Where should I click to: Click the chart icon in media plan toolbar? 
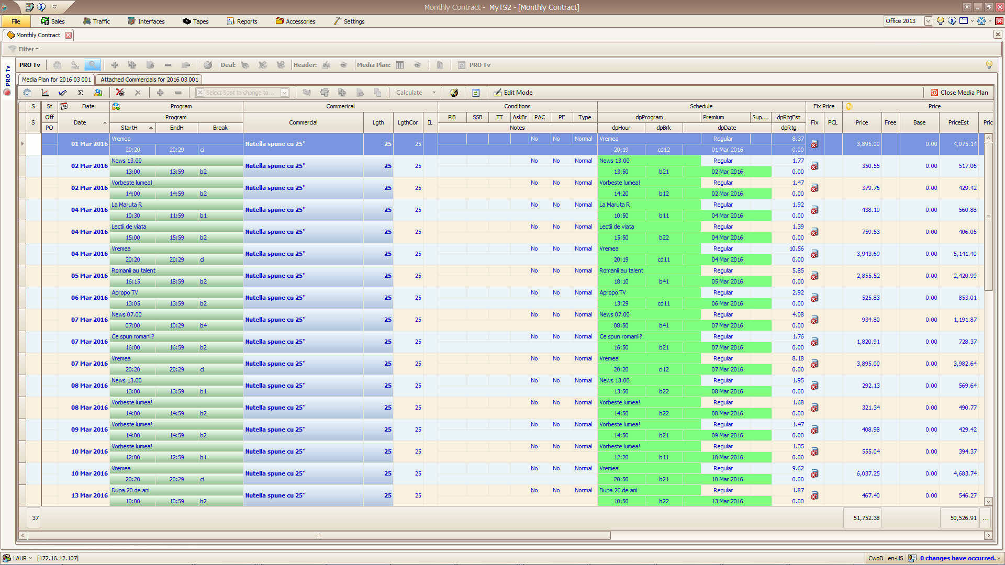[45, 93]
